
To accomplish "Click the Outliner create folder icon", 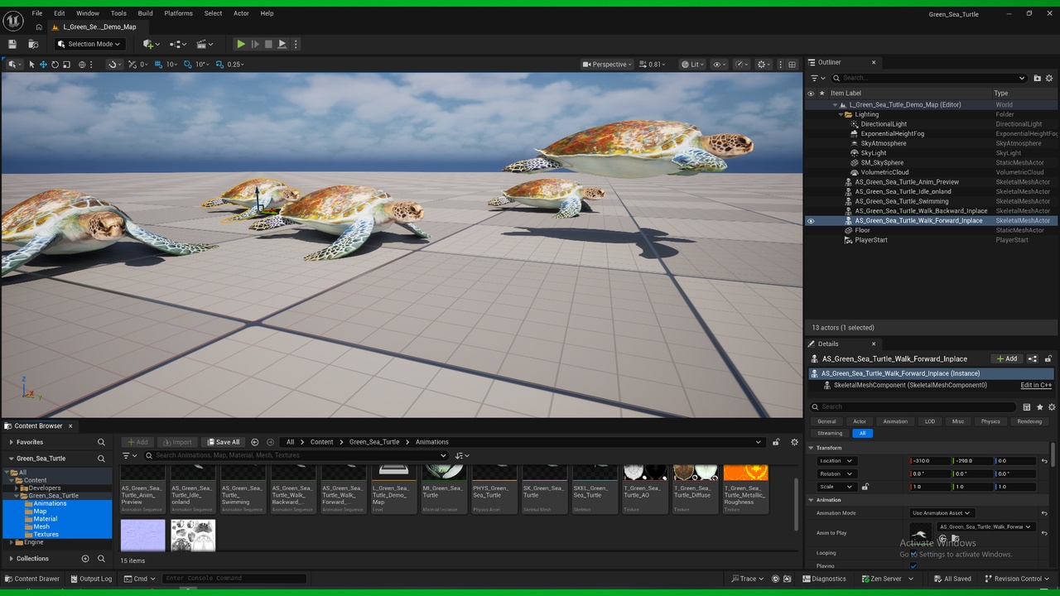I will click(1037, 78).
